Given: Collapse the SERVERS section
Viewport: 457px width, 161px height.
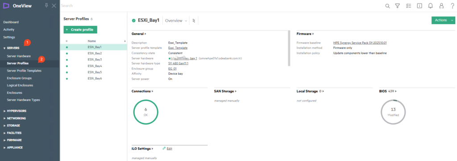Looking at the screenshot, I should (x=11, y=48).
